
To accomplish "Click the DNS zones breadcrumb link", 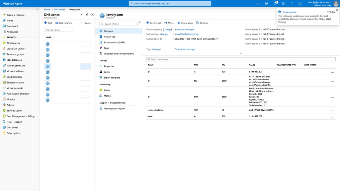I will pyautogui.click(x=59, y=10).
